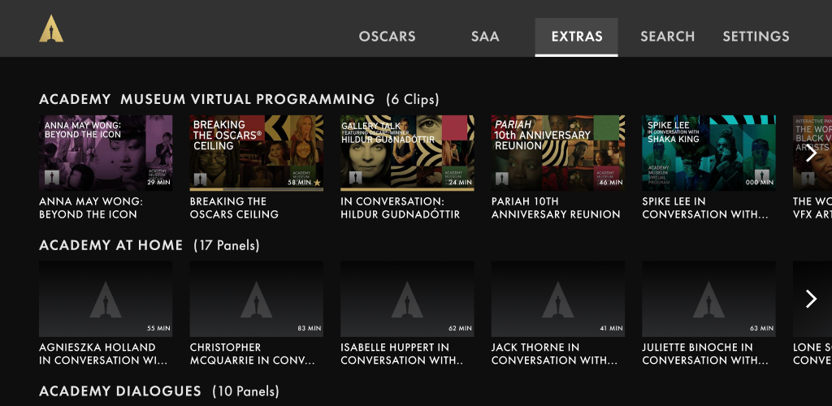Screen dimensions: 832x406
Task: Click progress bar under Breaking the Oscars Ceiling
Action: (256, 189)
